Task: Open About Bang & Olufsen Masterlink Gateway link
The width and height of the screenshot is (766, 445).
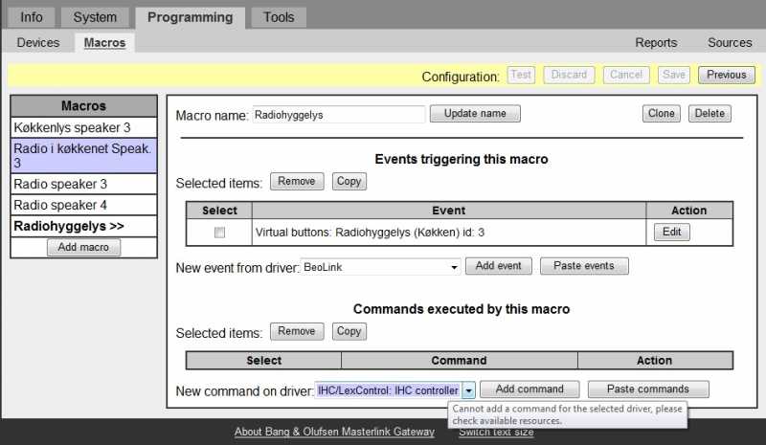Action: coord(334,433)
